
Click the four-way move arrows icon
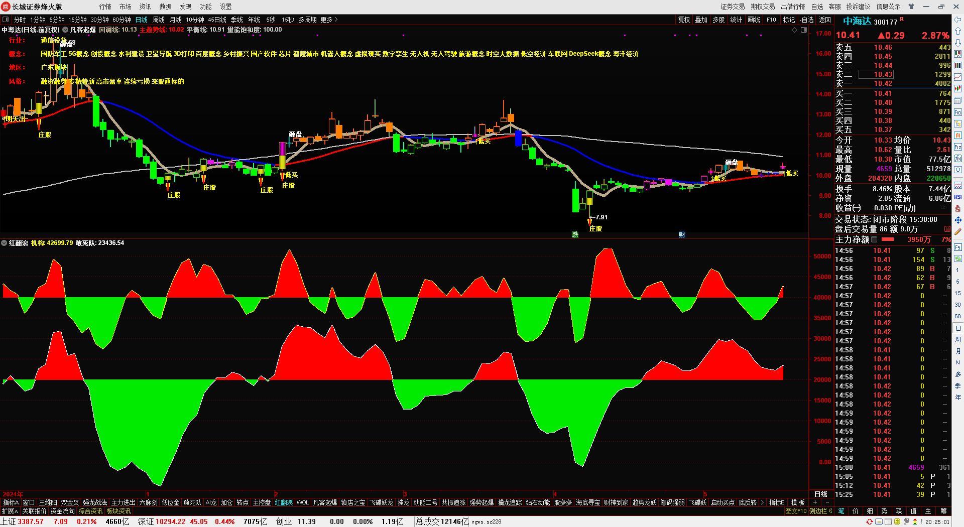(958, 220)
